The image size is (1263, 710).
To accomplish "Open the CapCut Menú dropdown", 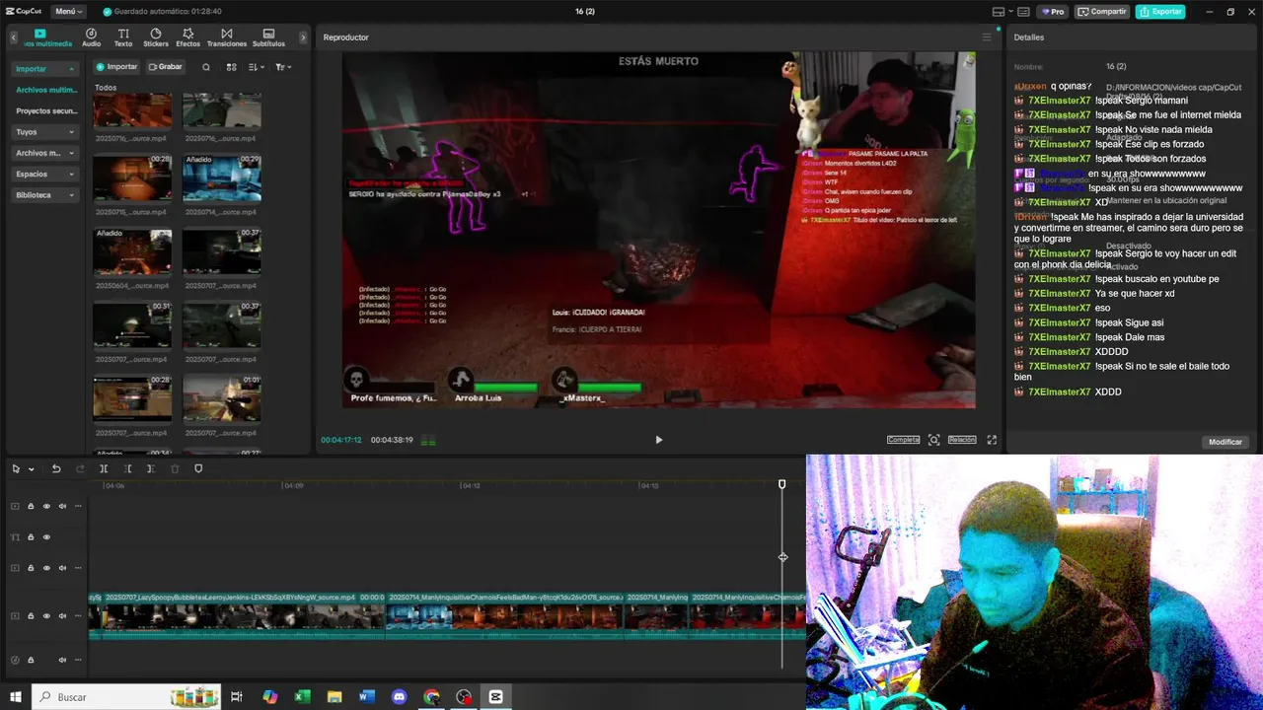I will tap(68, 12).
